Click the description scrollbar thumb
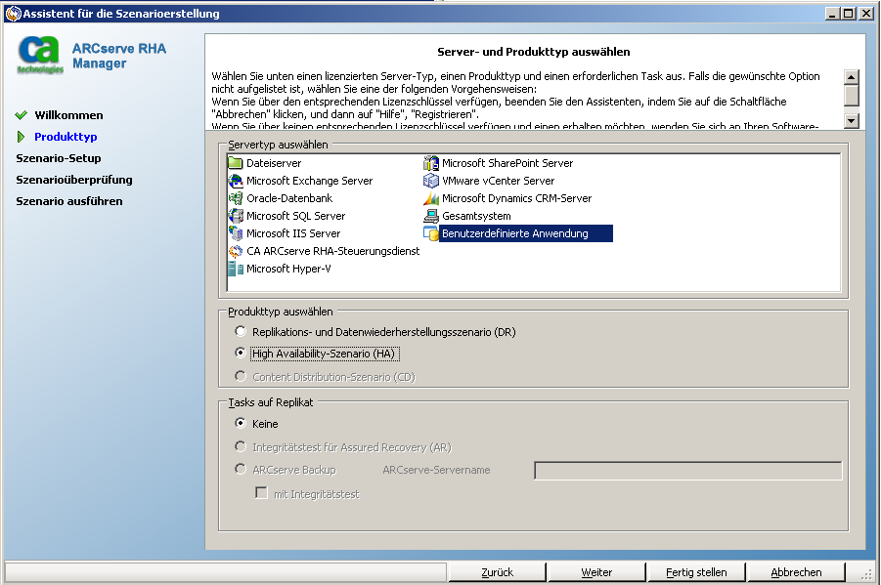The width and height of the screenshot is (881, 585). tap(852, 96)
